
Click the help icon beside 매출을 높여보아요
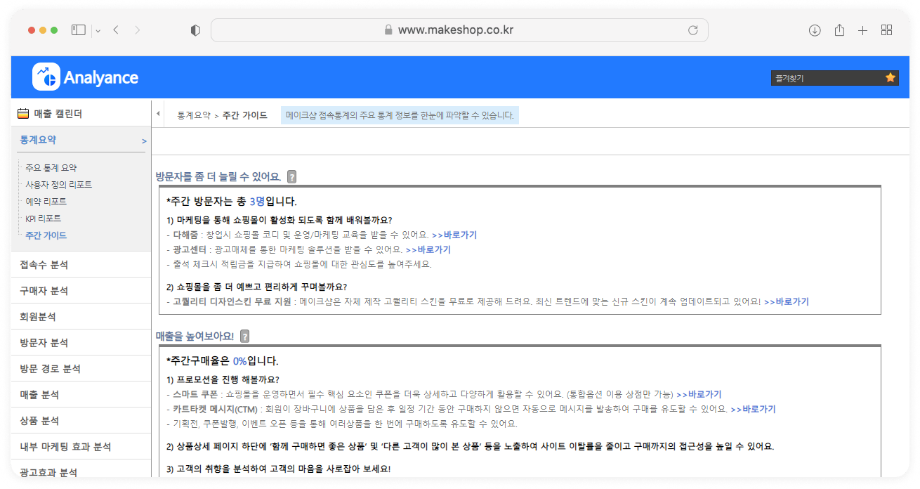coord(244,337)
